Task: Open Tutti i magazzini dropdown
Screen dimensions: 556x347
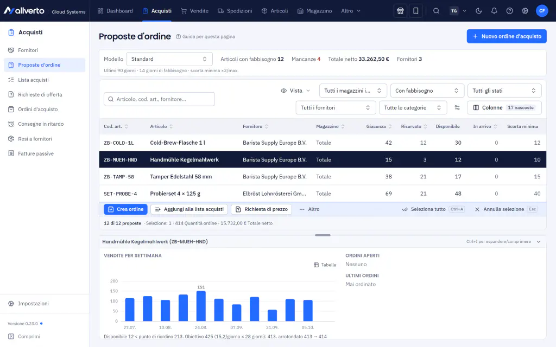Action: coord(353,91)
